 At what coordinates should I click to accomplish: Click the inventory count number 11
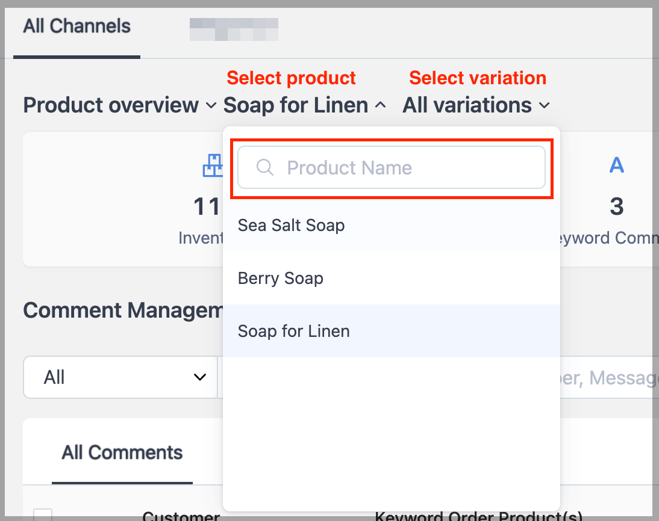(206, 207)
